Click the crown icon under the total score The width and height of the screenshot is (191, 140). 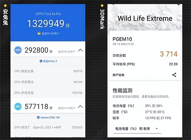pyautogui.click(x=39, y=33)
